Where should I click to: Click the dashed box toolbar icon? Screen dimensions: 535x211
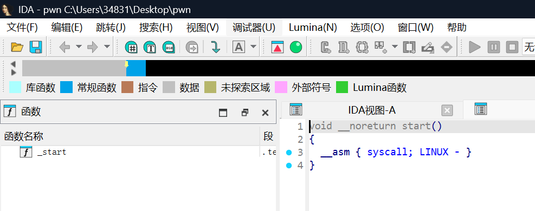coord(362,47)
